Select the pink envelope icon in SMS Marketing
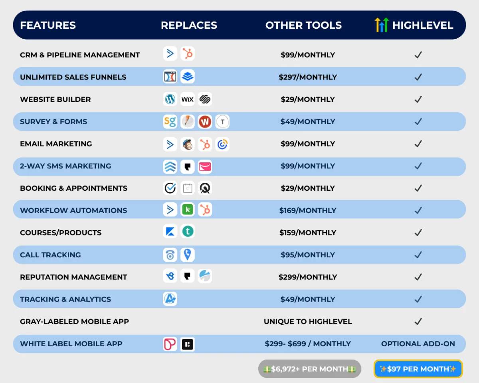This screenshot has width=479, height=383. click(205, 166)
